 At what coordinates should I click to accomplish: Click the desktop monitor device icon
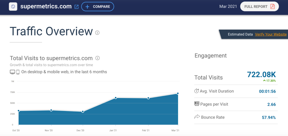pyautogui.click(x=12, y=72)
